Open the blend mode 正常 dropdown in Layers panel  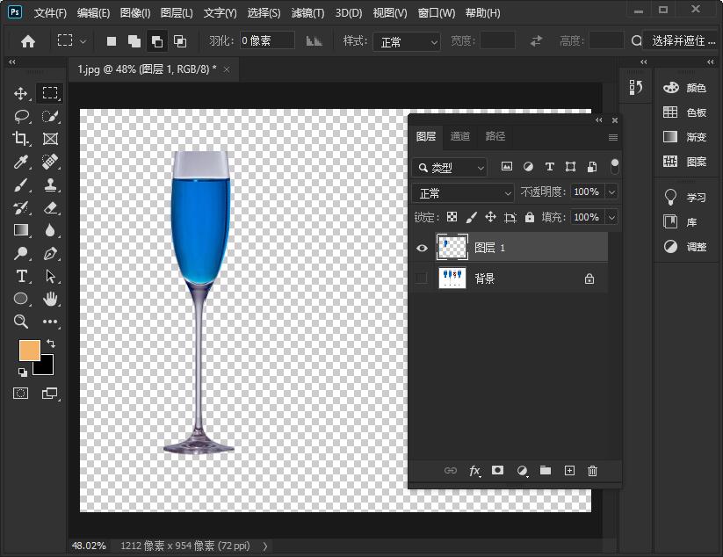[464, 192]
